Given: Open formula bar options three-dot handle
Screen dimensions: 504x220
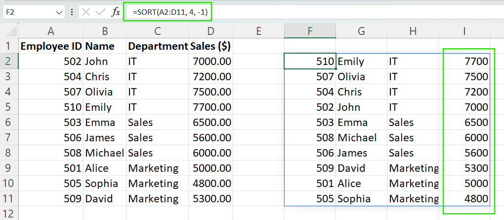Looking at the screenshot, I should pos(71,12).
